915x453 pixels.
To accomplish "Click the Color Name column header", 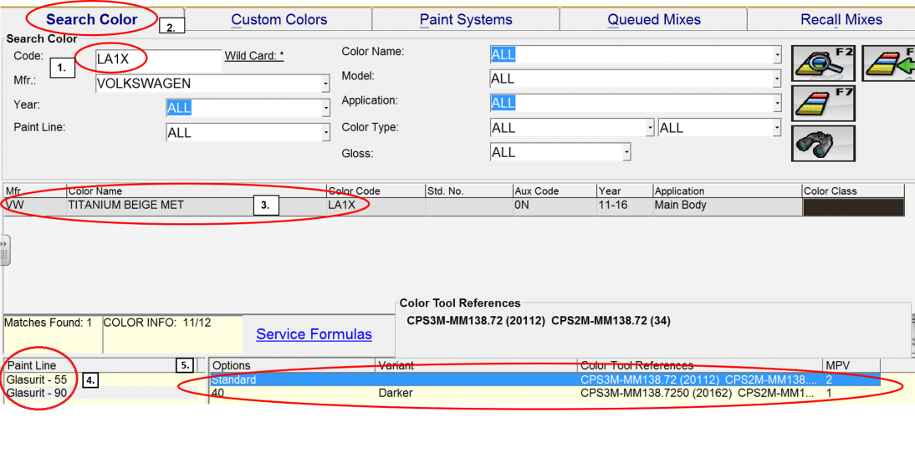I will tap(196, 191).
